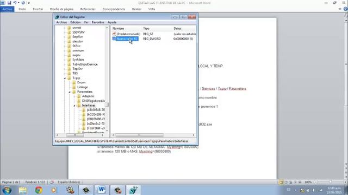Select interface key starting with {43100E48
The width and height of the screenshot is (348, 195).
pos(96,110)
